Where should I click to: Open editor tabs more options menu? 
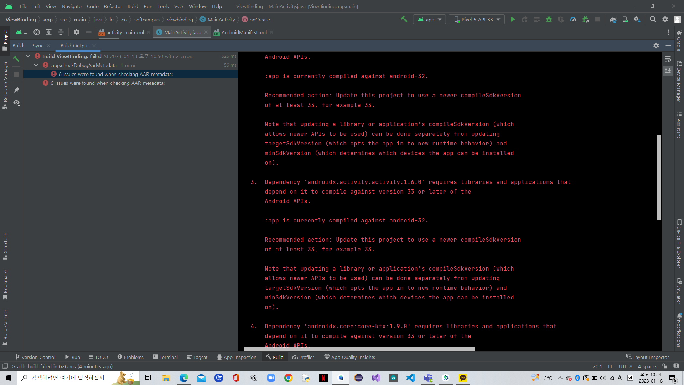click(x=668, y=32)
